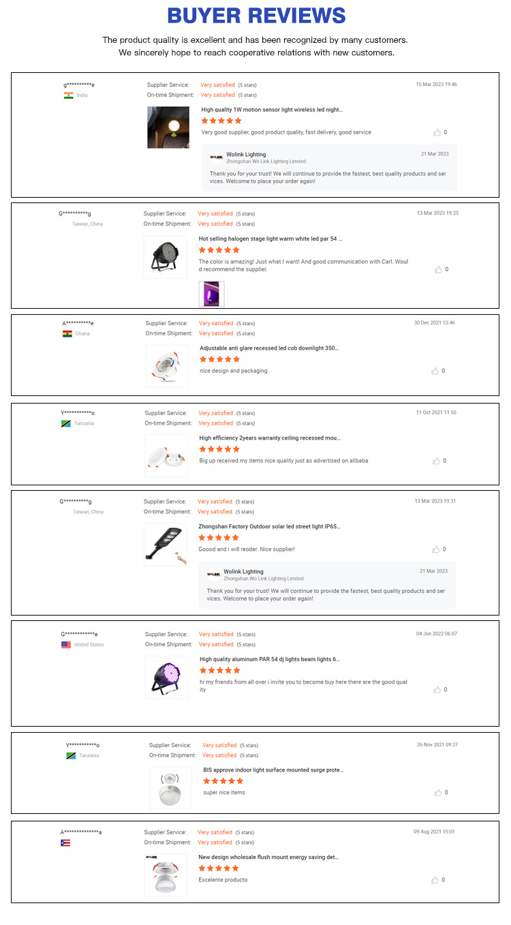Image resolution: width=511 pixels, height=925 pixels.
Task: Open the motion sensor night light thumbnail
Action: coord(168,127)
